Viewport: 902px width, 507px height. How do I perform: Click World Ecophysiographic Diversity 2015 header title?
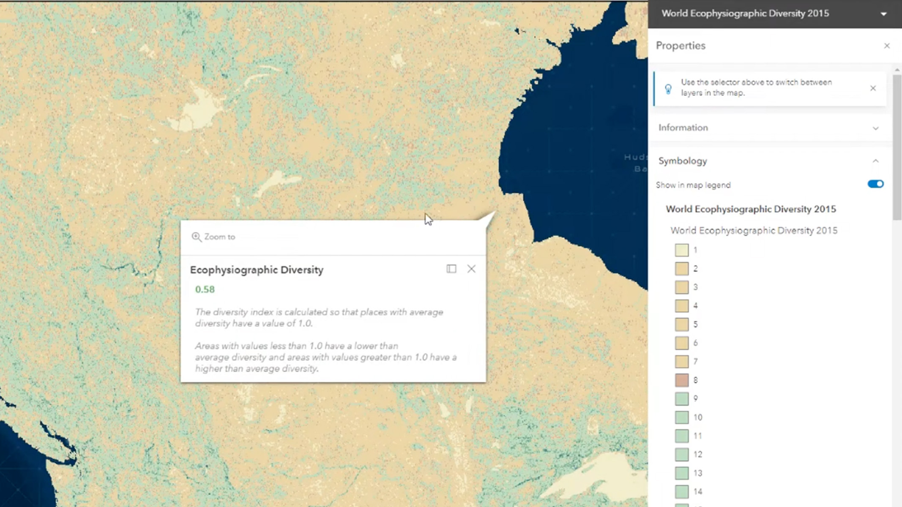[745, 14]
